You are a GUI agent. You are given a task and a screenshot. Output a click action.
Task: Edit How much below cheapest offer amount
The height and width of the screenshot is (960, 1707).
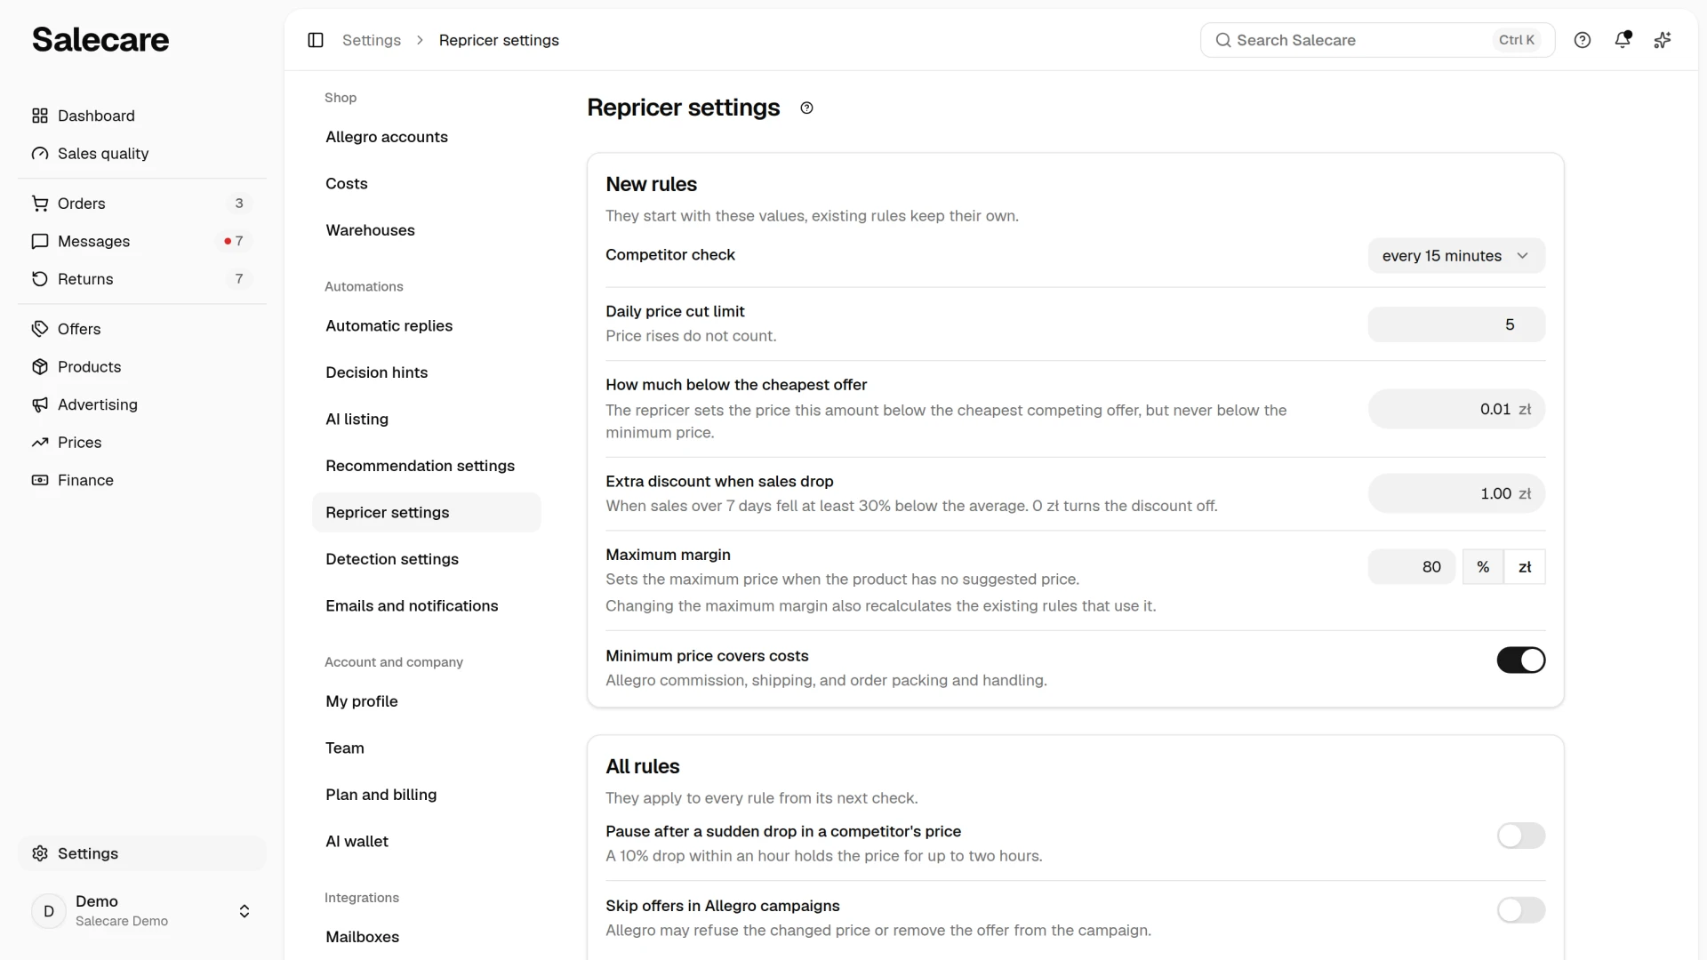click(1456, 410)
